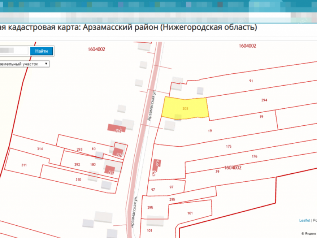The width and height of the screenshot is (317, 238).
Task: Click the blue Найти search button
Action: tap(41, 51)
